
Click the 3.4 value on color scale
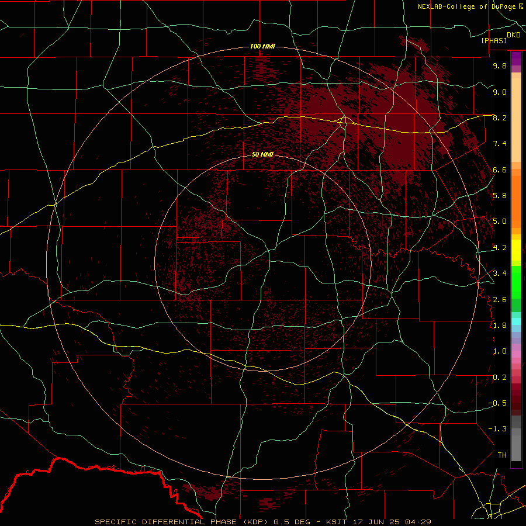pos(500,274)
